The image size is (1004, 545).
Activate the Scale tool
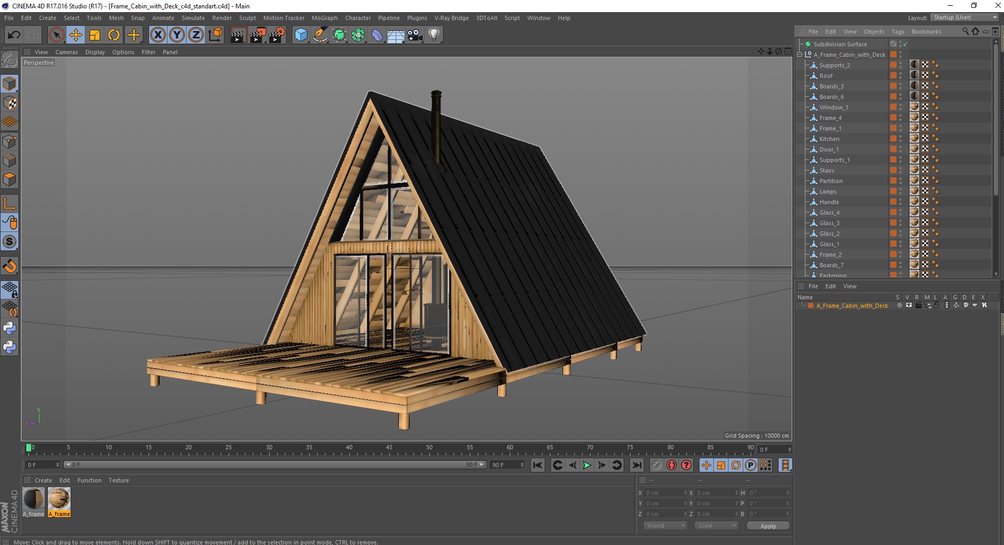click(x=95, y=35)
